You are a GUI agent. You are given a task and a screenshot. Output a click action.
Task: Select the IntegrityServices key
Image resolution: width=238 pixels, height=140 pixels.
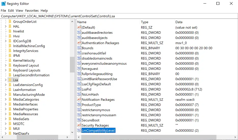[26, 51]
